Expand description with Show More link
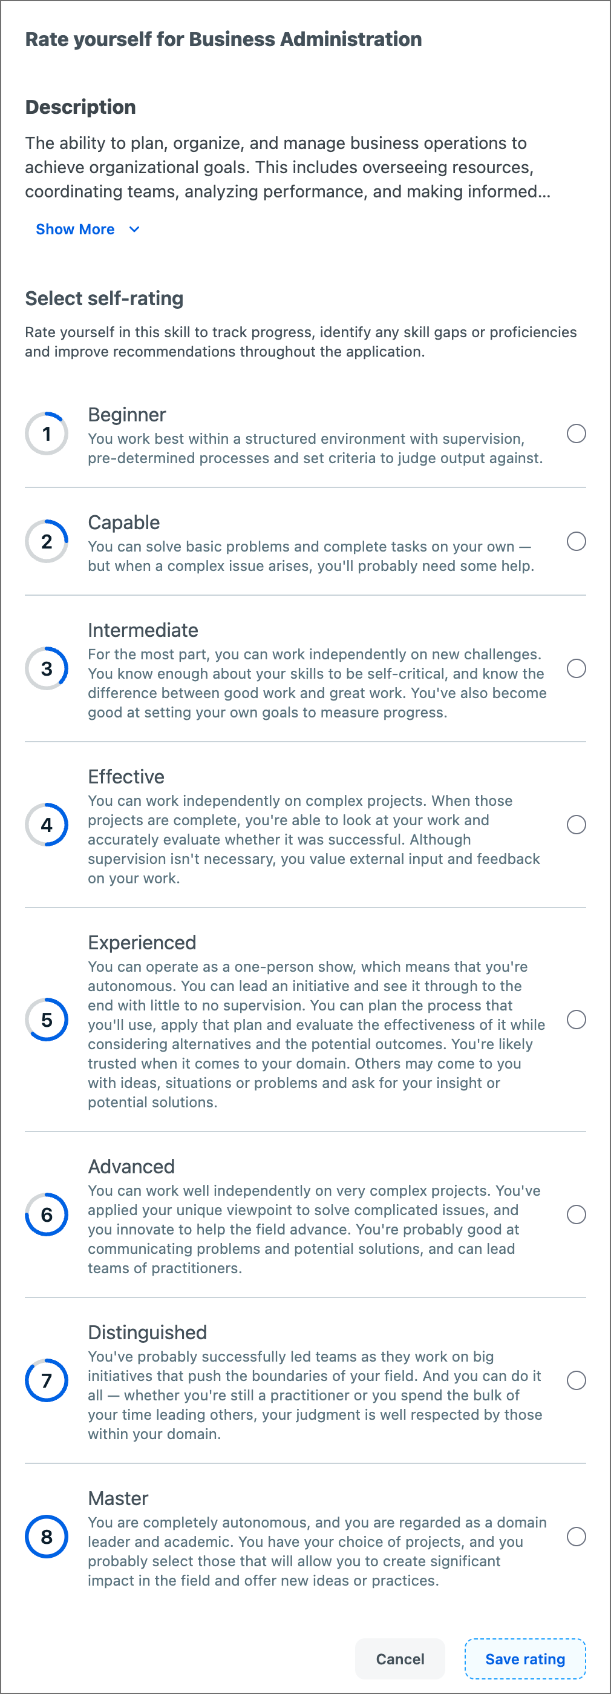 (x=75, y=229)
